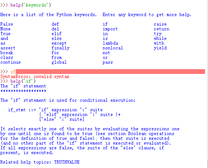This screenshot has height=168, width=208.
Task: Click the 'continue' keyword text
Action: (11, 62)
